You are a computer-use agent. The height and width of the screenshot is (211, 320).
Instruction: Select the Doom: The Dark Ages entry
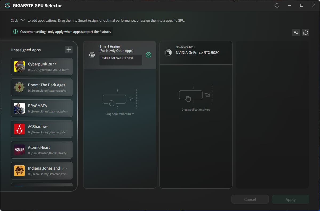42,87
